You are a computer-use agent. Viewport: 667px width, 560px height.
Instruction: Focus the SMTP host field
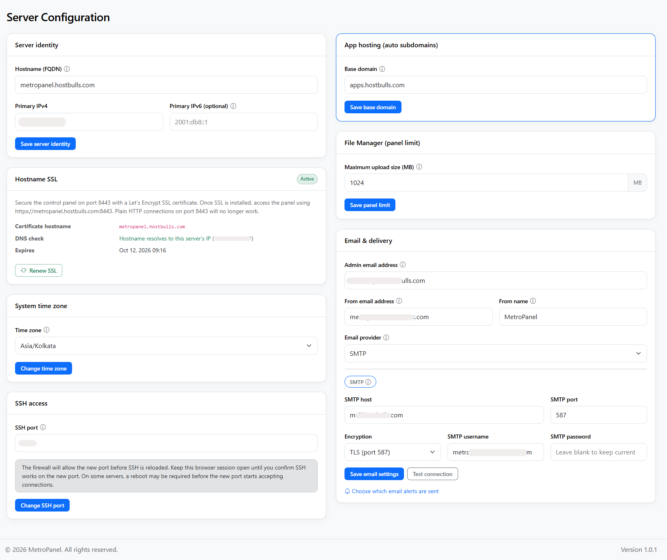point(444,415)
